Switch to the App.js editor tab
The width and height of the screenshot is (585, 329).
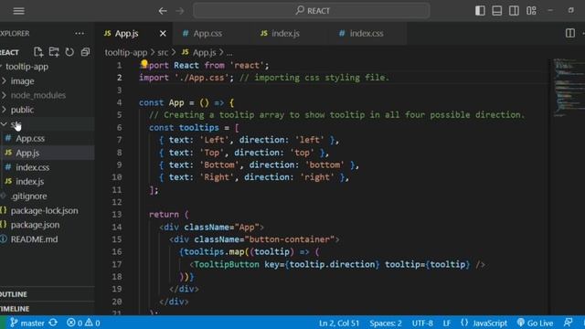coord(126,33)
